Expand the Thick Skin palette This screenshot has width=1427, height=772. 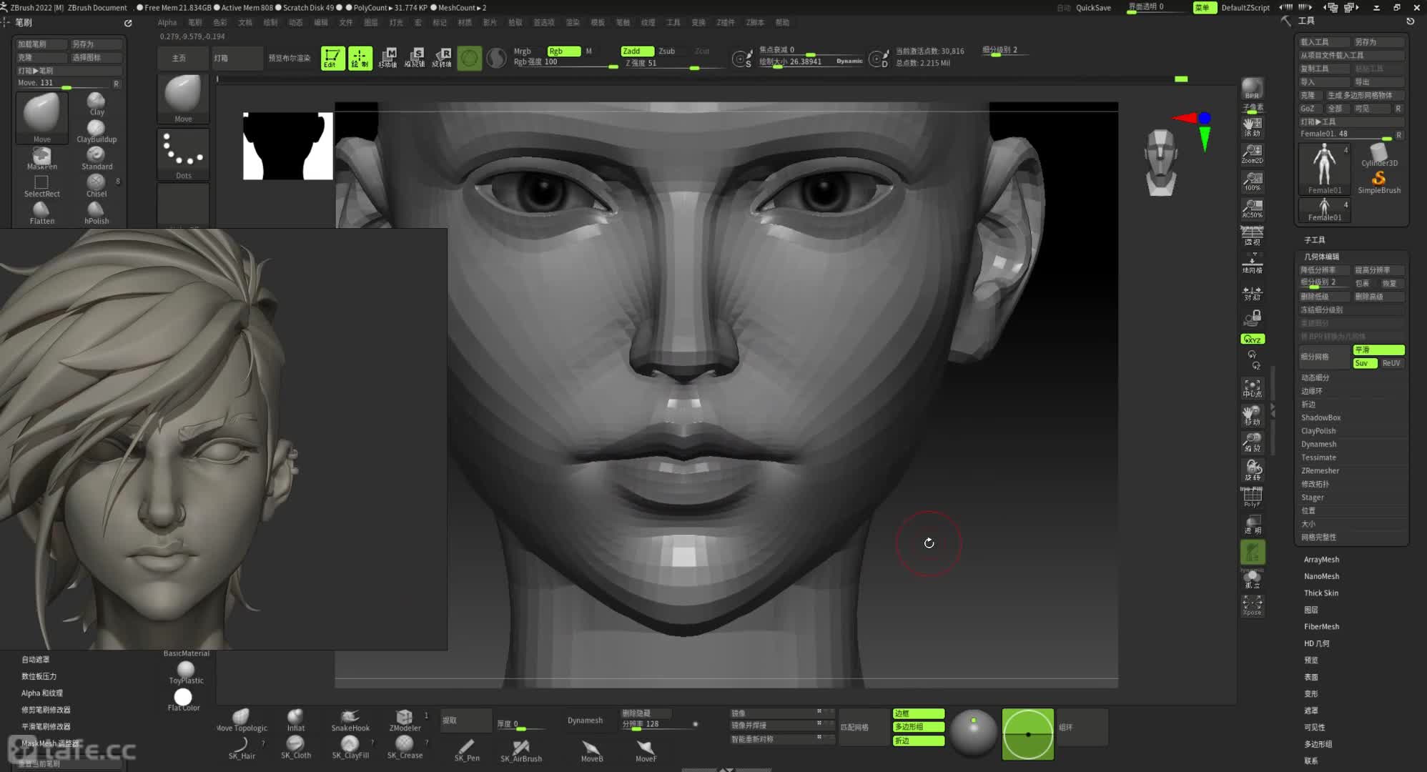(1320, 593)
